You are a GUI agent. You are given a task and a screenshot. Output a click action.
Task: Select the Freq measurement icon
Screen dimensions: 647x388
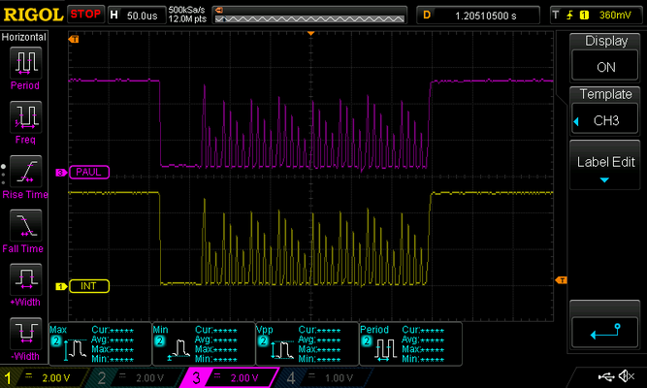click(x=26, y=118)
